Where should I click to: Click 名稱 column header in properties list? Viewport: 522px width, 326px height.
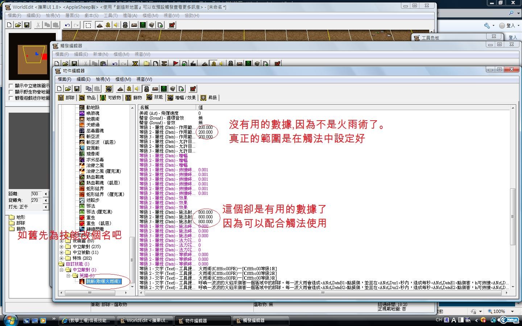click(167, 108)
